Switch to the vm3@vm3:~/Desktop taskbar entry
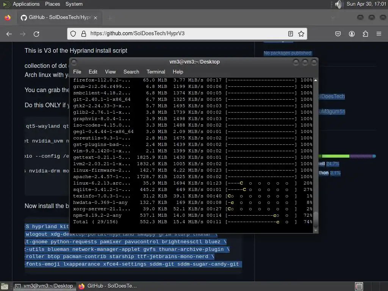This screenshot has height=291, width=388. 44,286
